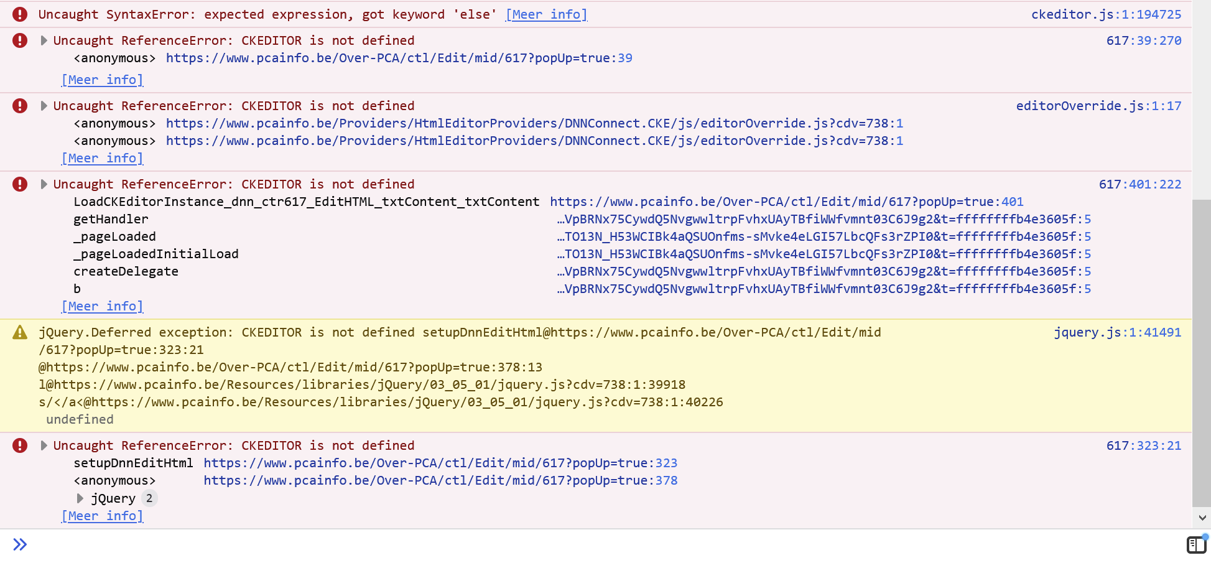
Task: Click the error icon on the LoadCKEditorInstance error
Action: (19, 184)
